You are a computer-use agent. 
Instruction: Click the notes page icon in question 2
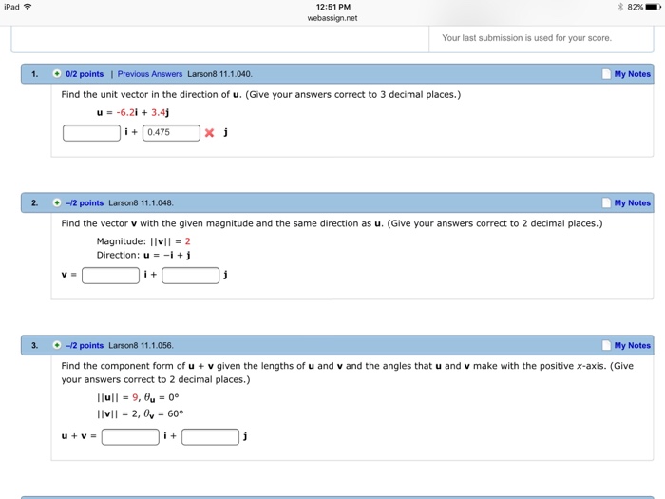606,202
